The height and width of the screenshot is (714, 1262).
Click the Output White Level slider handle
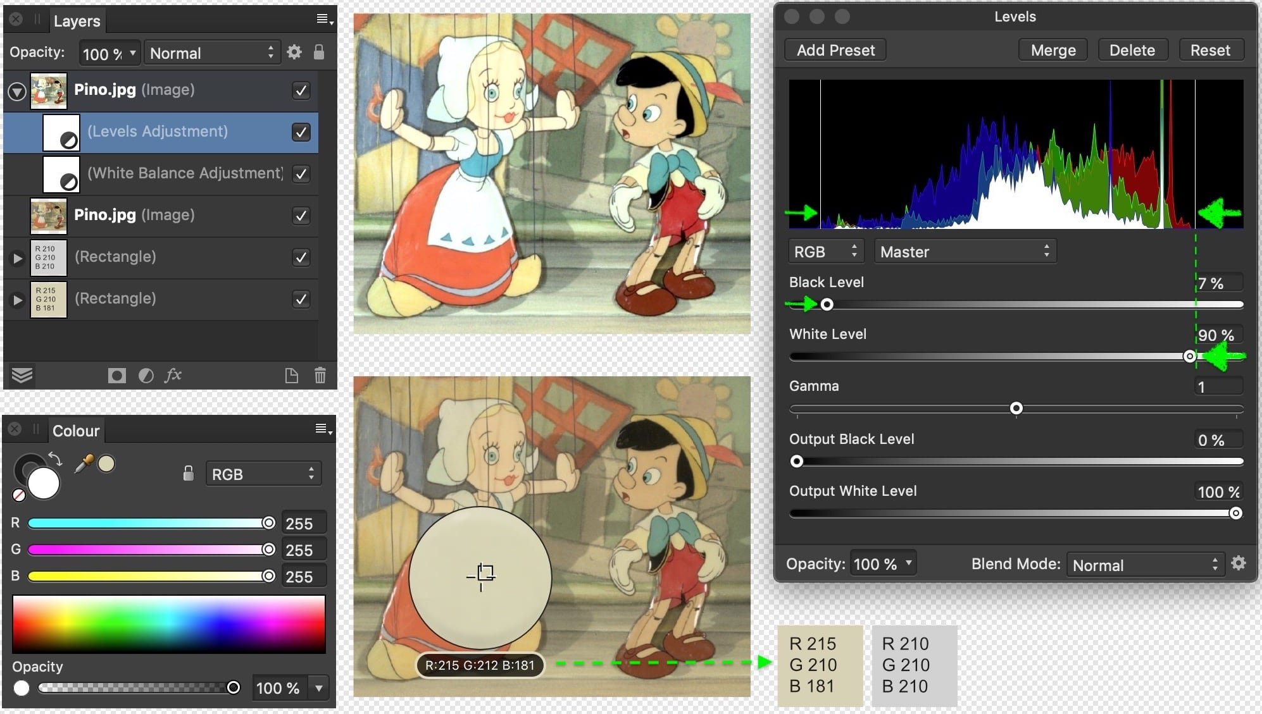[x=1235, y=514]
